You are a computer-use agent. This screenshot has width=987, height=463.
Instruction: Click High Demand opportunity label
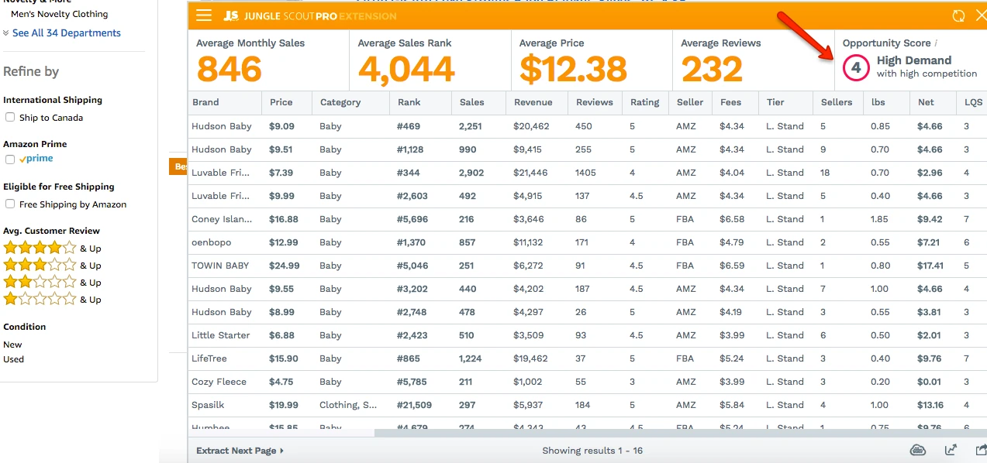pos(914,60)
